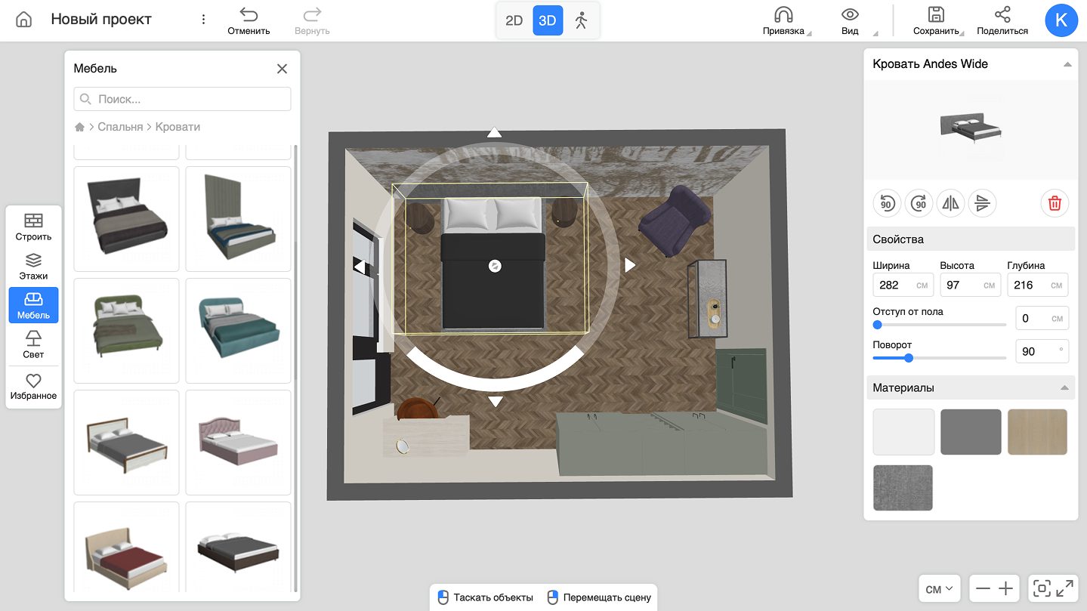Image resolution: width=1087 pixels, height=611 pixels.
Task: Click the breadcrumb home icon in Мебель panel
Action: 79,127
